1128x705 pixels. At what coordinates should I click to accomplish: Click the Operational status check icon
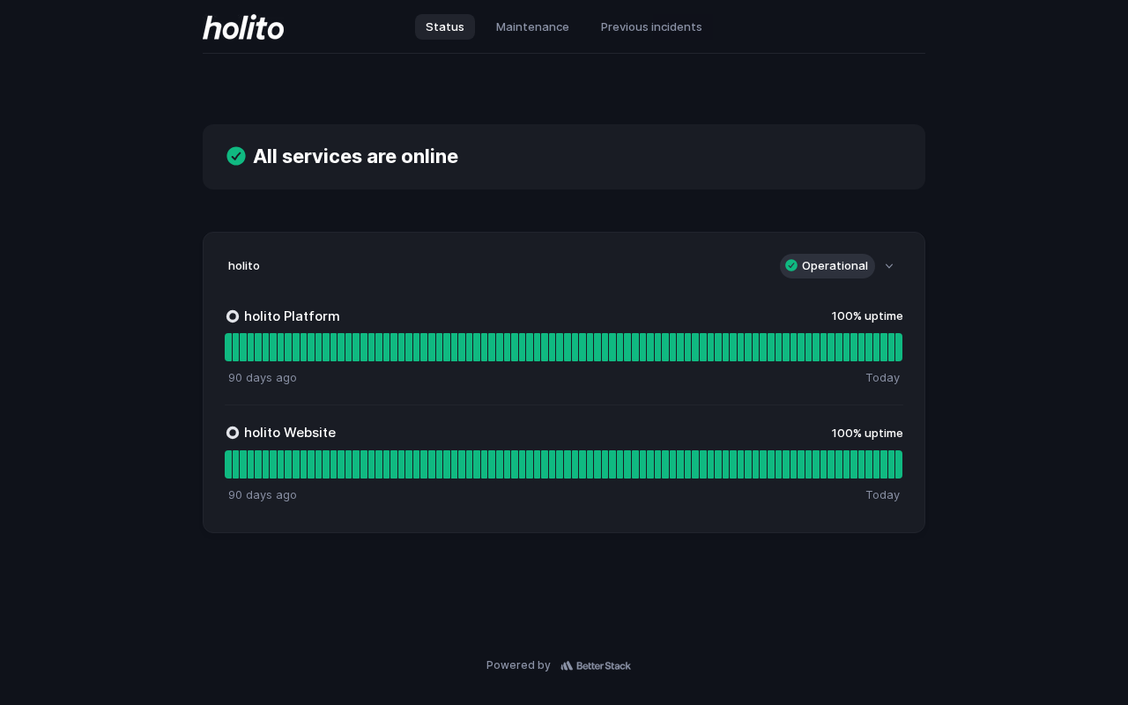click(x=791, y=265)
